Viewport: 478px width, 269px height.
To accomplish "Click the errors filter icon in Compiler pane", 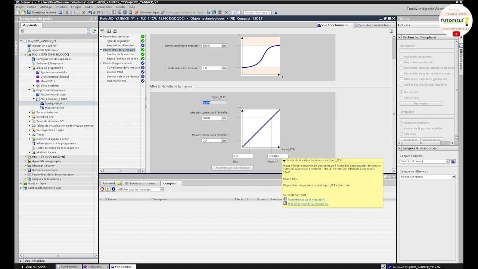I will (x=102, y=189).
